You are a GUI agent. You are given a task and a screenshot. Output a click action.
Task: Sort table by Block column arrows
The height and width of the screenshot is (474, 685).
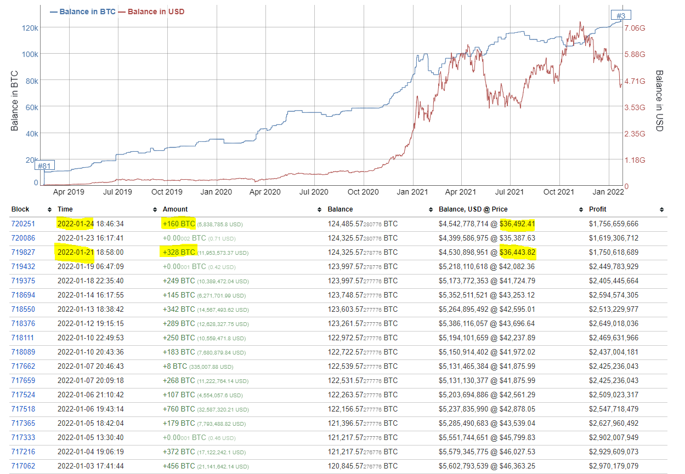[50, 210]
